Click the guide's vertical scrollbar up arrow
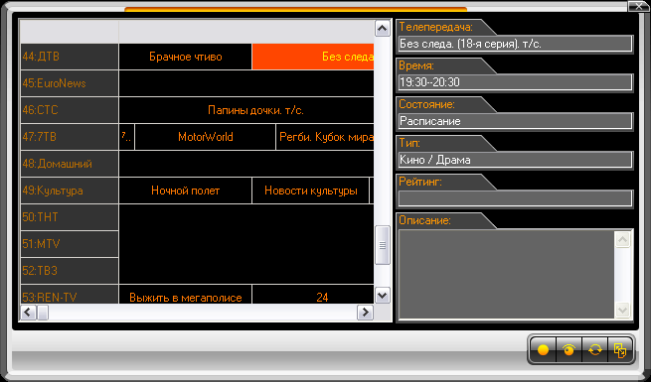The width and height of the screenshot is (651, 382). [382, 29]
